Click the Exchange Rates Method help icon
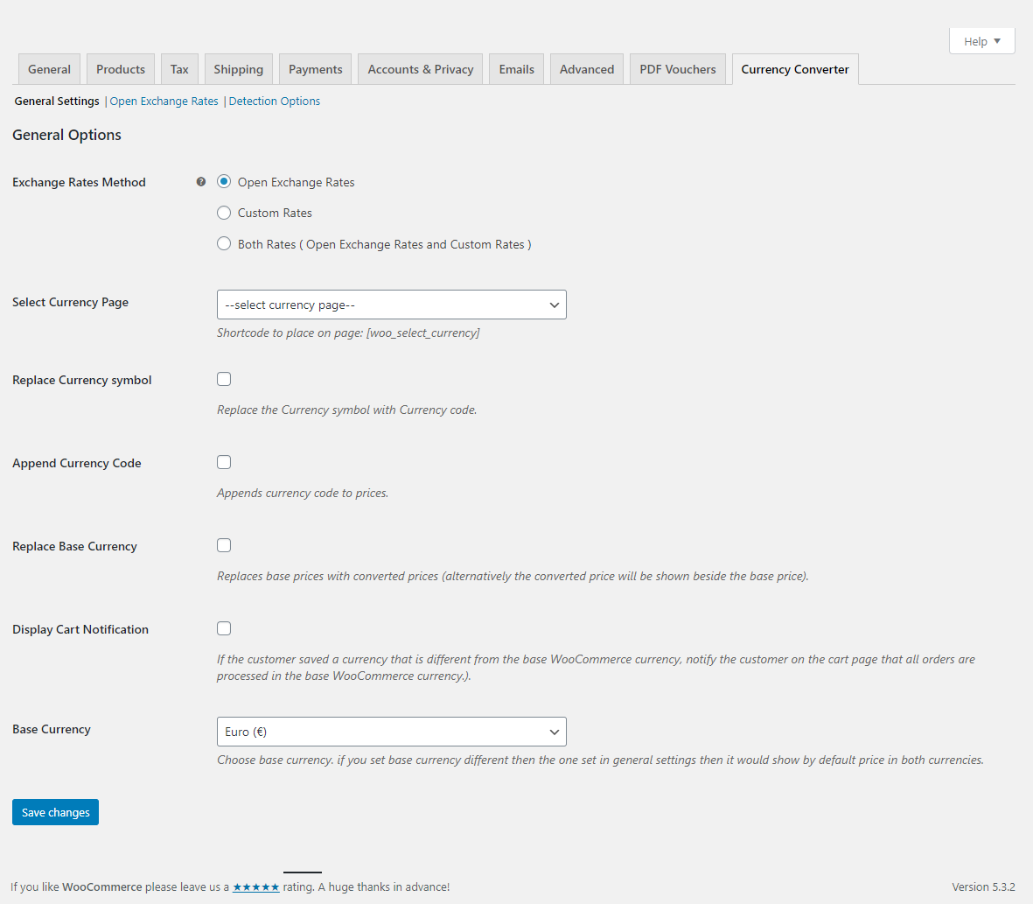This screenshot has width=1033, height=904. tap(201, 182)
